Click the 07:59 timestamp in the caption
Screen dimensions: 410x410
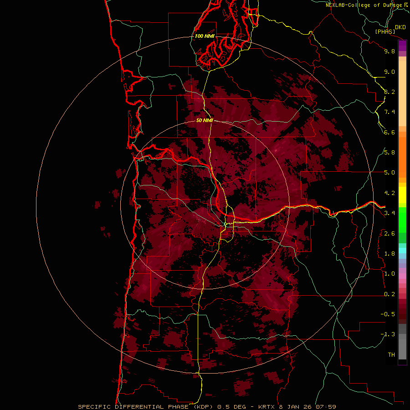326,407
